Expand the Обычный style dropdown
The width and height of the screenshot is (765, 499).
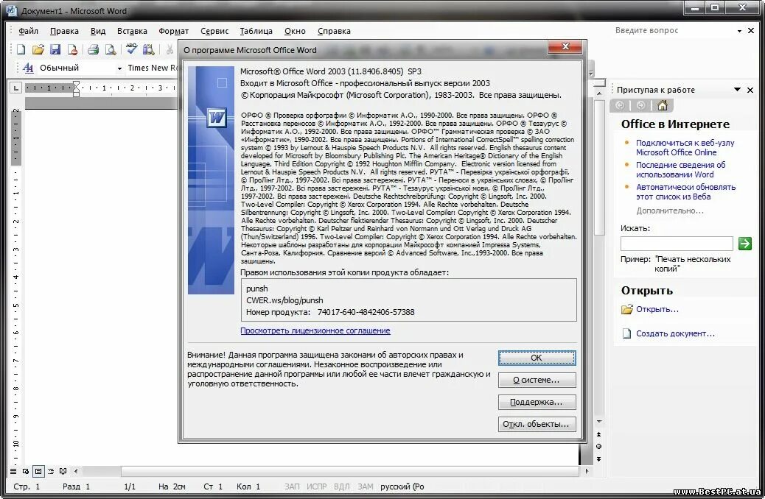(119, 68)
